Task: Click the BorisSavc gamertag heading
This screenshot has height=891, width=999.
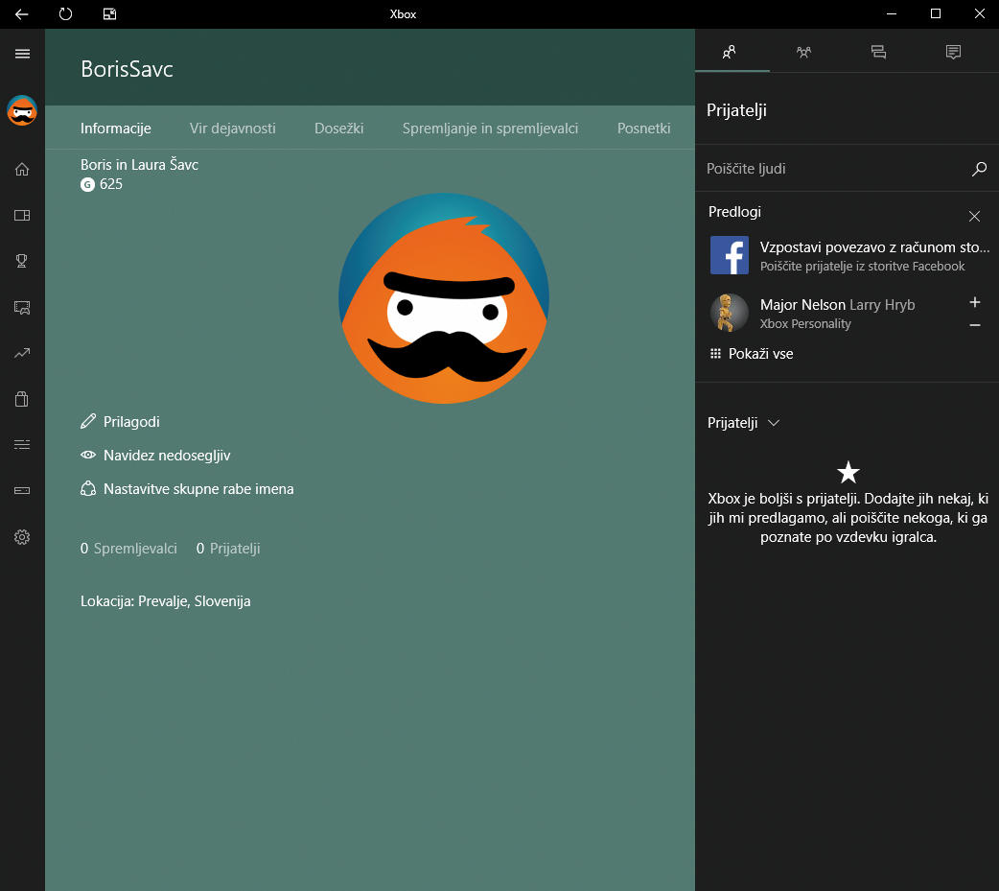Action: pos(127,69)
